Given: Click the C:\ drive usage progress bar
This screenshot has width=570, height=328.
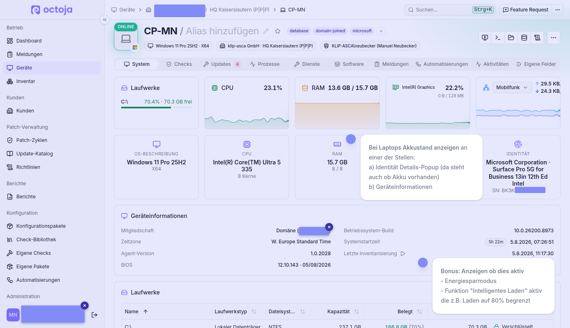Looking at the screenshot, I should coord(156,108).
